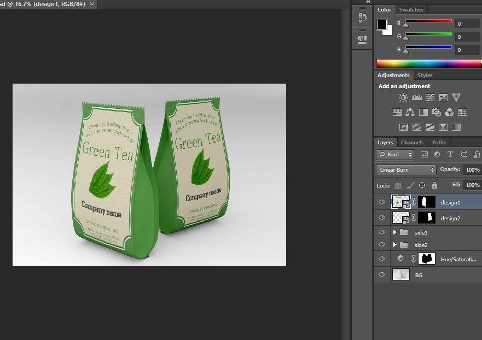Filter layers by type layers icon
482x340 pixels.
450,155
